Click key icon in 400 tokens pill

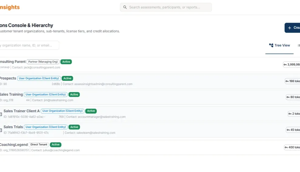286,148
